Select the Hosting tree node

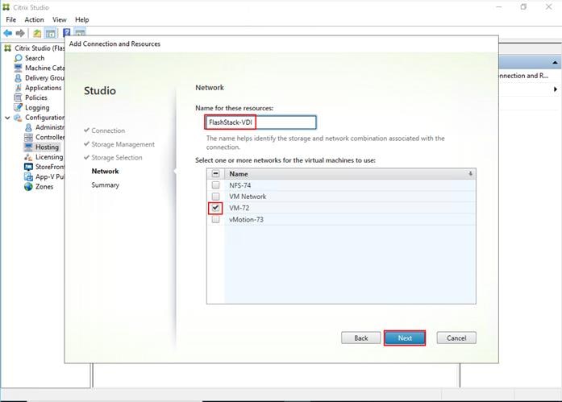point(47,147)
